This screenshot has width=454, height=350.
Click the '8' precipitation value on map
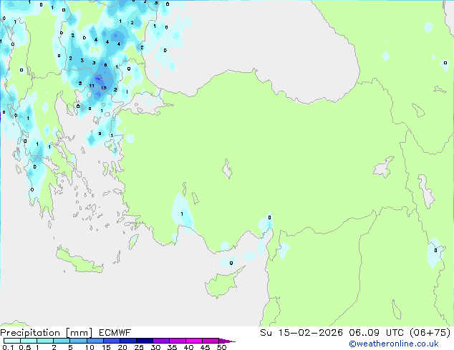[x=105, y=65]
